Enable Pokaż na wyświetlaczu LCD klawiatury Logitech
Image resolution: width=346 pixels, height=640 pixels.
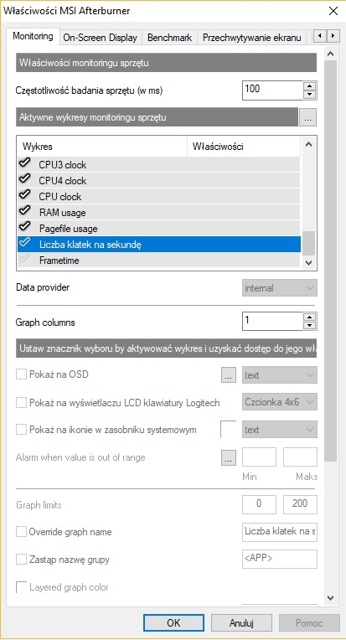tap(21, 403)
